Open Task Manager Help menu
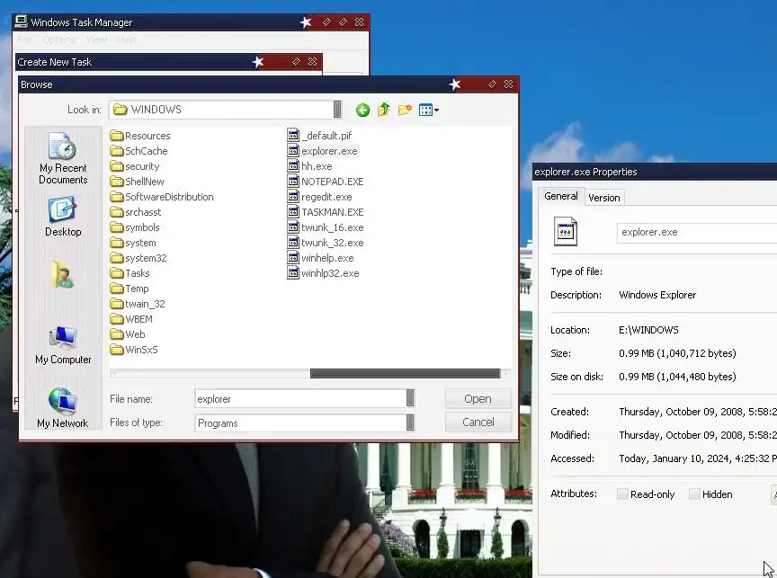 click(127, 40)
